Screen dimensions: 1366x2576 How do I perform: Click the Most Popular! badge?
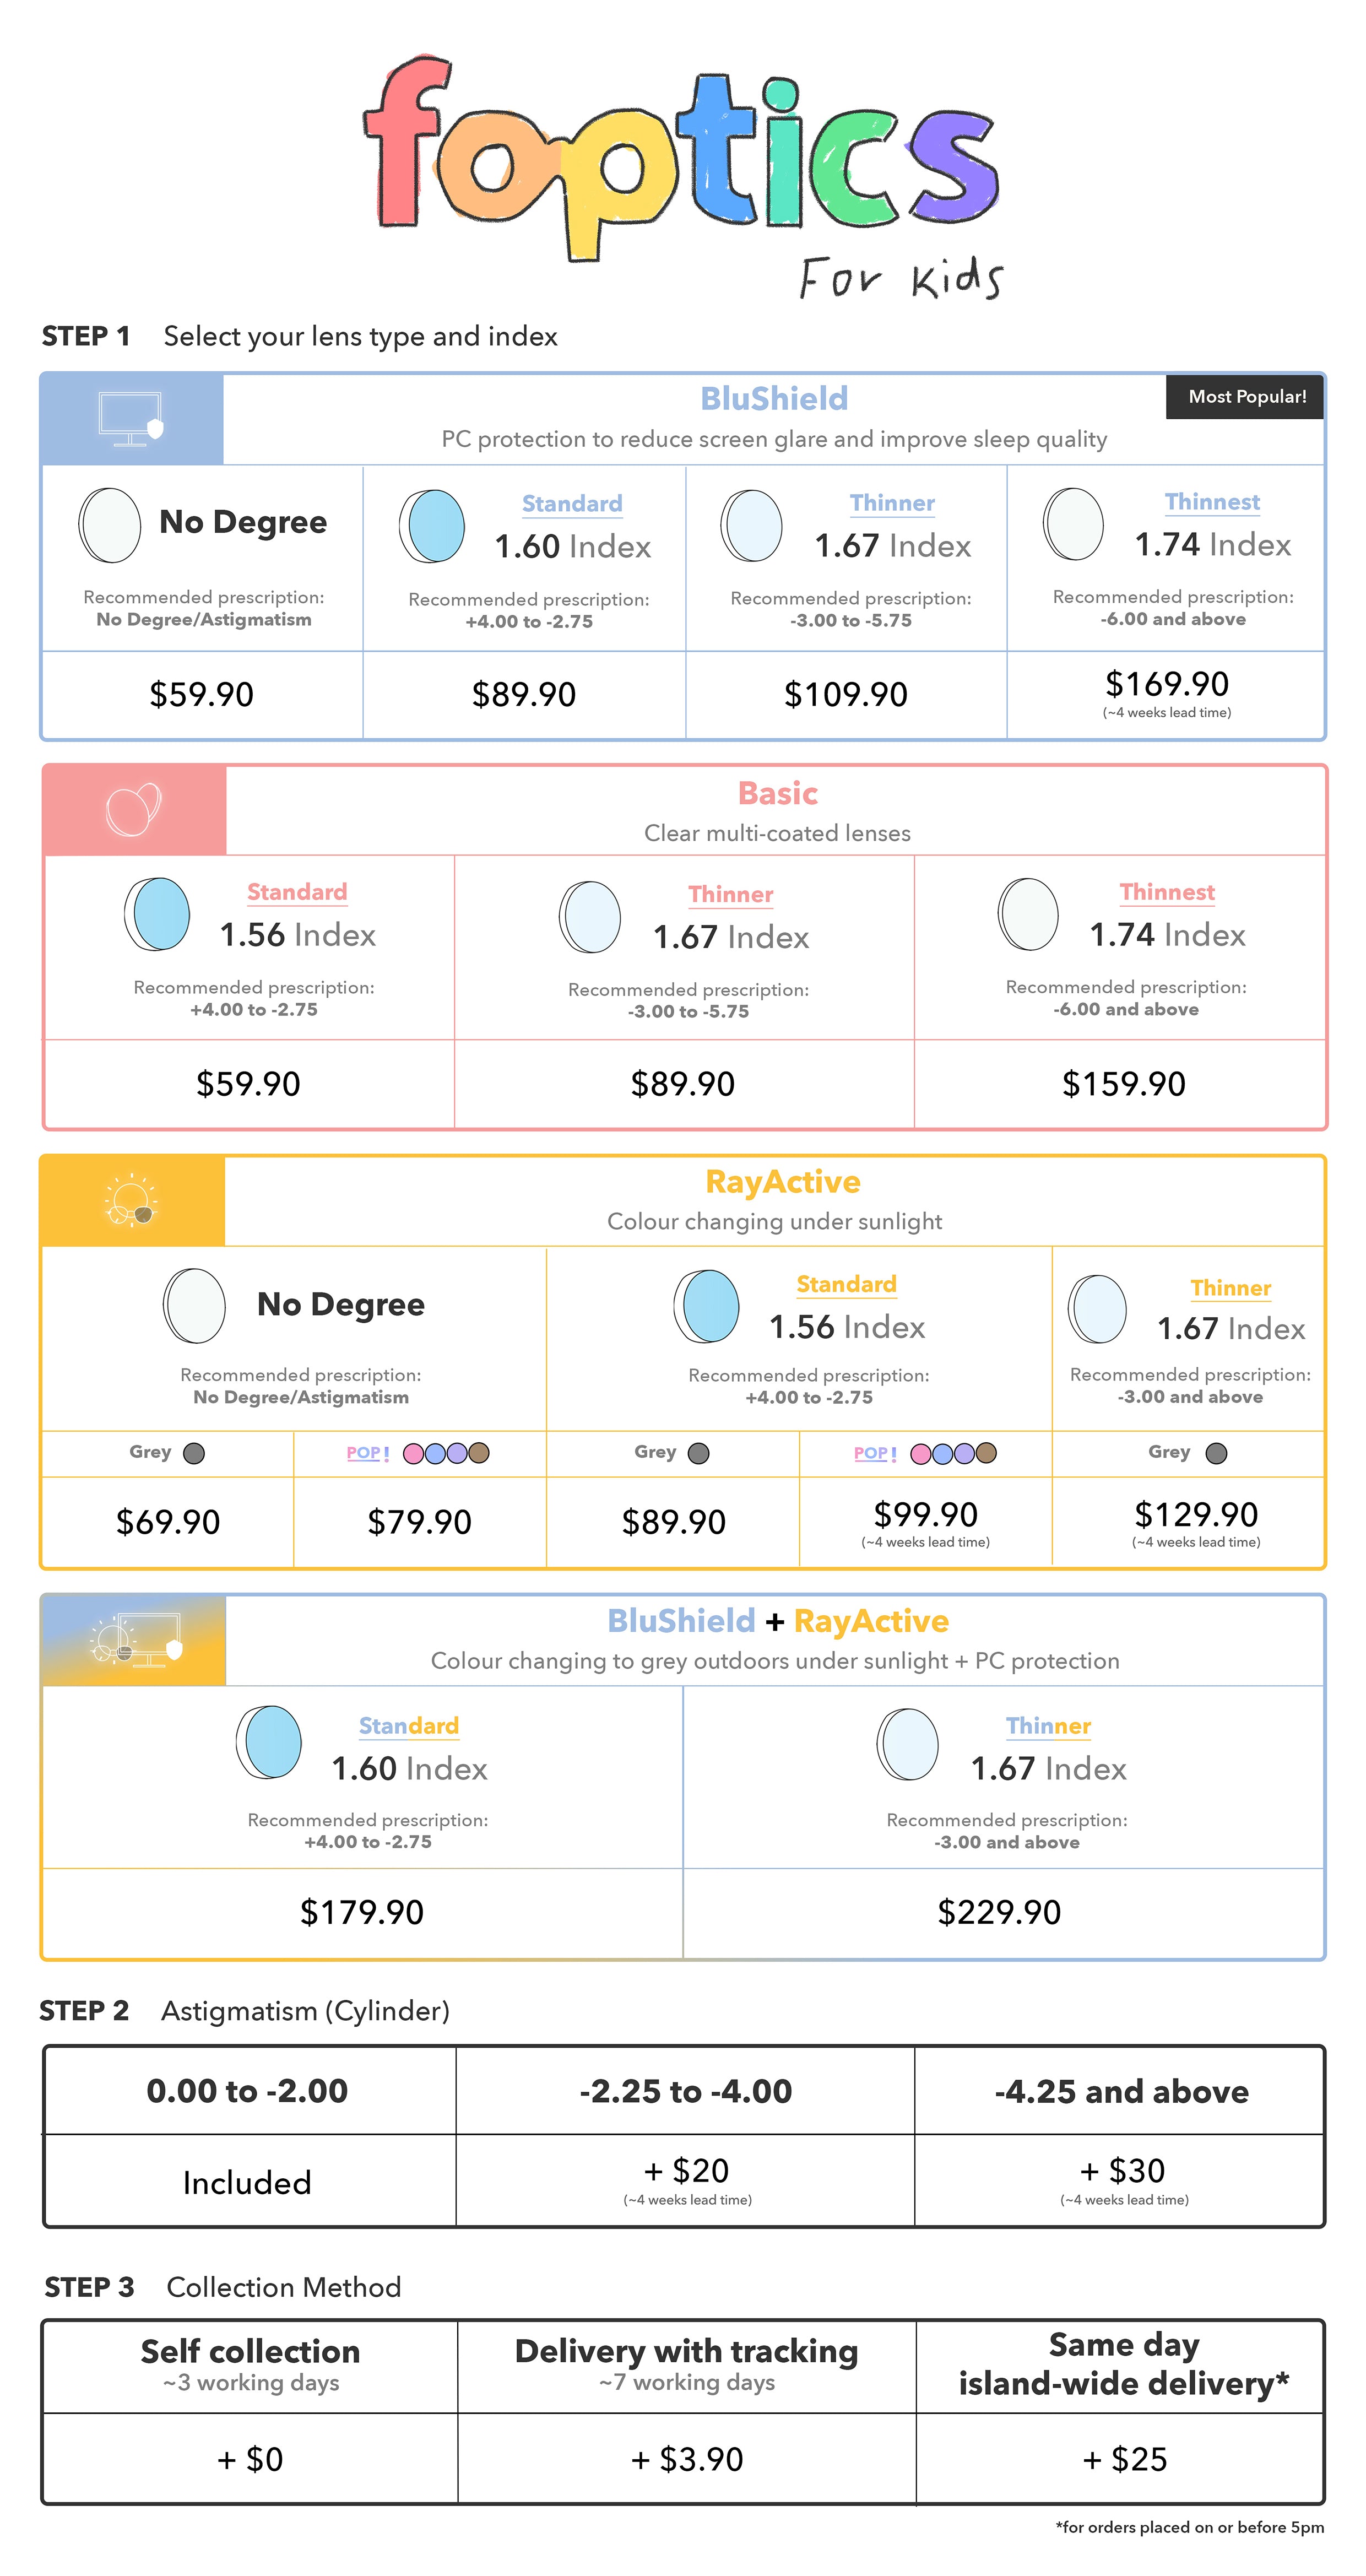[1246, 397]
